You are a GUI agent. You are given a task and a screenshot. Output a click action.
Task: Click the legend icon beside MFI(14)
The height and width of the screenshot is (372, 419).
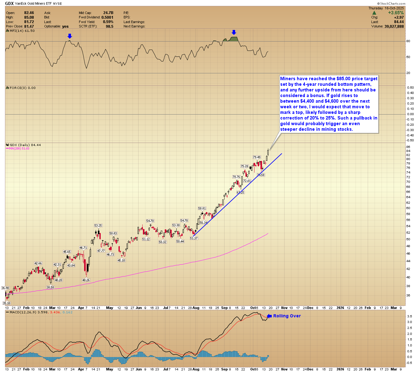(x=8, y=31)
